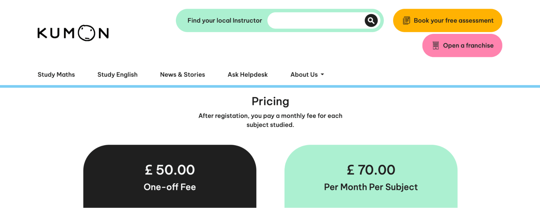Open the Study English section

(118, 75)
